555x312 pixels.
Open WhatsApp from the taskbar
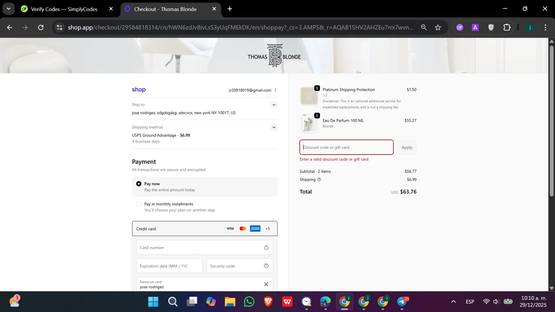tap(249, 302)
